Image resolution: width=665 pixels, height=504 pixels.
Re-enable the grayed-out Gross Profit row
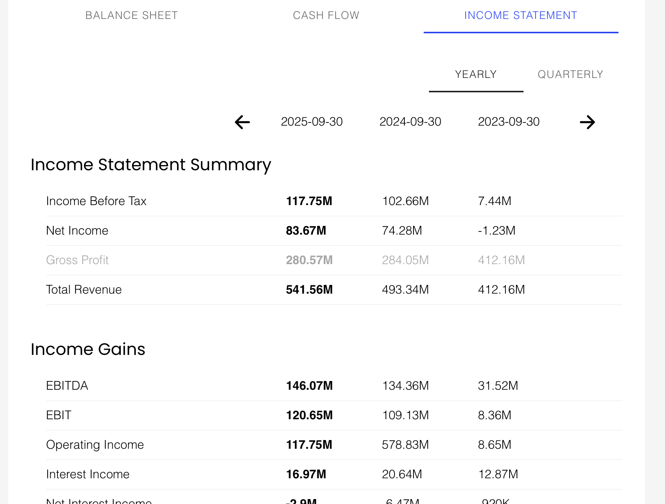[x=77, y=260]
